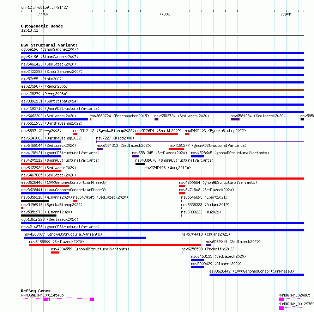The height and width of the screenshot is (312, 314).
Task: Select nsv3338333 (Audano2019) label
Action: click(x=205, y=205)
